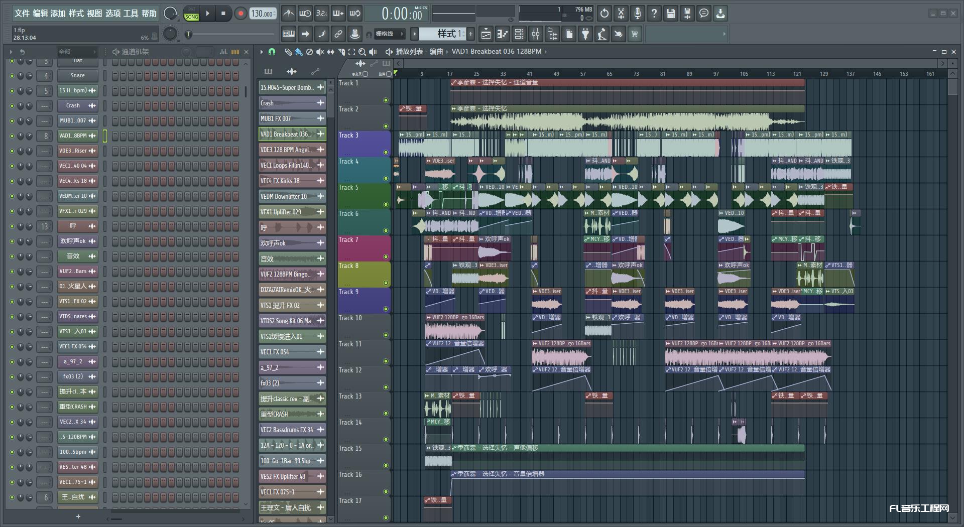964x527 pixels.
Task: Mute the Crash channel LED
Action: [x=12, y=106]
